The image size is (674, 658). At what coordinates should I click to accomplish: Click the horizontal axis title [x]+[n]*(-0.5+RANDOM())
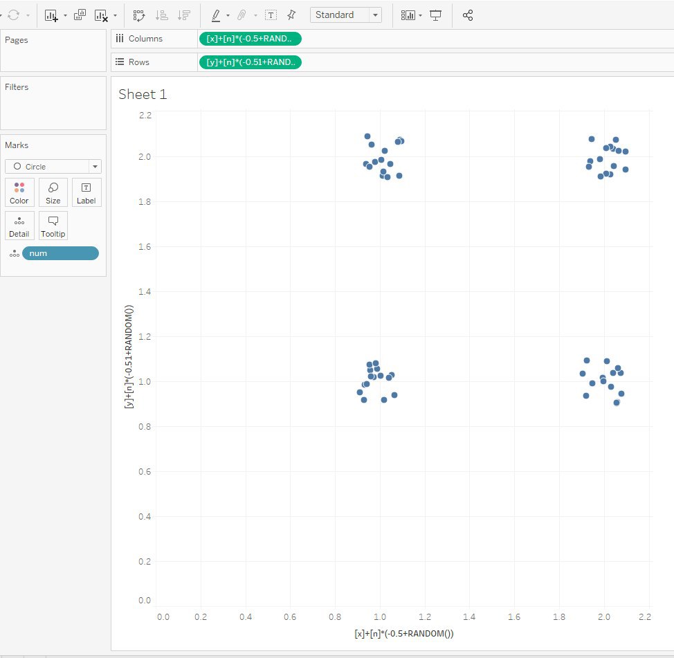404,634
